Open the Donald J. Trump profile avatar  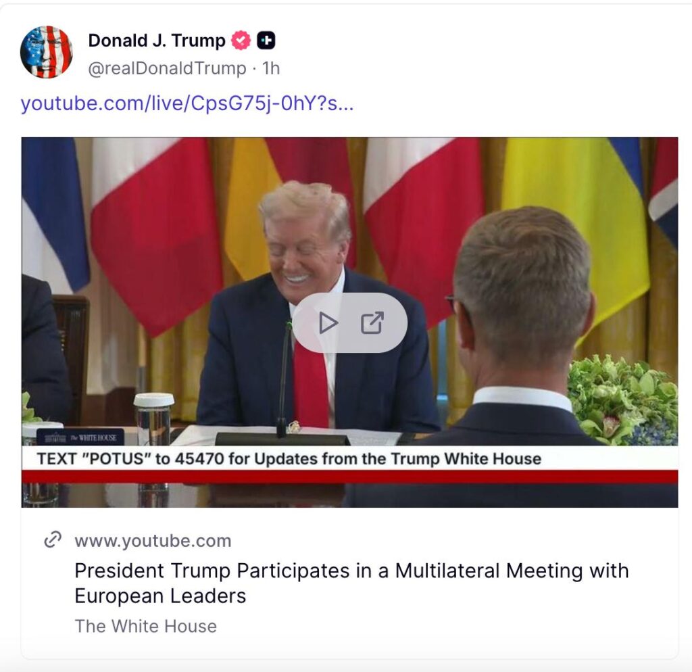pyautogui.click(x=47, y=52)
